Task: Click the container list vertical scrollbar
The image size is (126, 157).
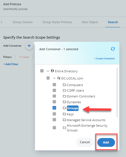Action: 117,92
